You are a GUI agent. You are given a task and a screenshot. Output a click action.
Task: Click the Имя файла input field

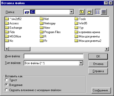click(54, 56)
